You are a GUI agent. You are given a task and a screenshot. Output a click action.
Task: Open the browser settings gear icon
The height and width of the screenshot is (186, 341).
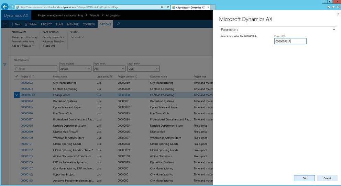pyautogui.click(x=338, y=7)
